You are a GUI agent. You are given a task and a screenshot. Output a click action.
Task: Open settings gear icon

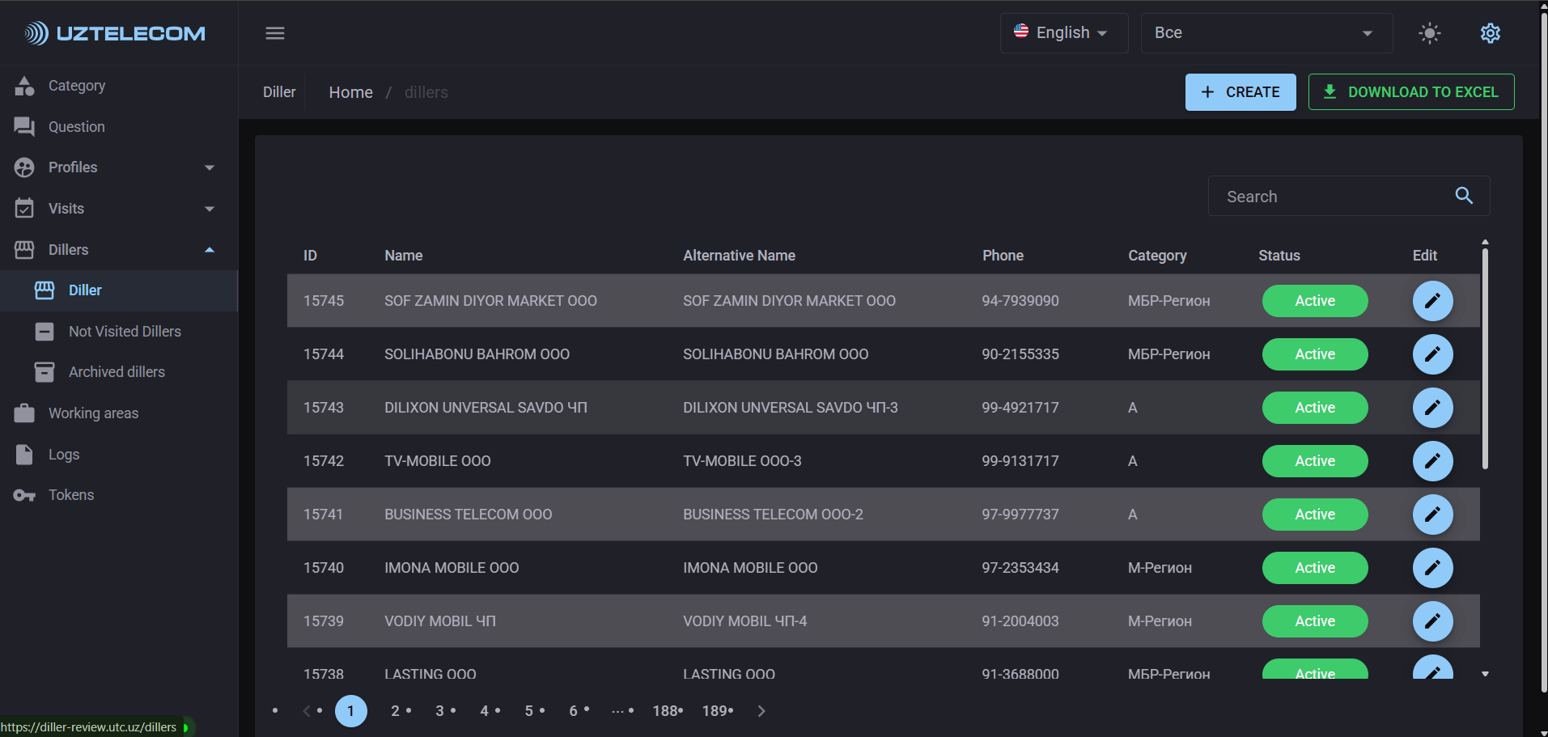click(x=1490, y=33)
